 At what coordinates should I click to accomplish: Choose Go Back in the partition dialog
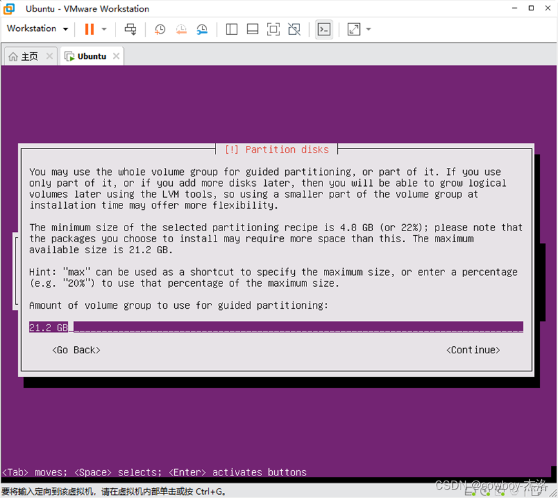pyautogui.click(x=75, y=349)
